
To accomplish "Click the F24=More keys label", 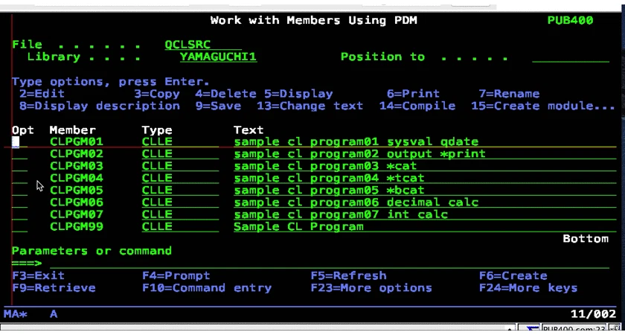I will point(528,287).
